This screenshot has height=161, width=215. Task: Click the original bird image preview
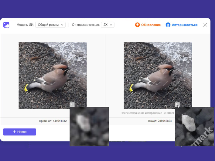pos(53,75)
